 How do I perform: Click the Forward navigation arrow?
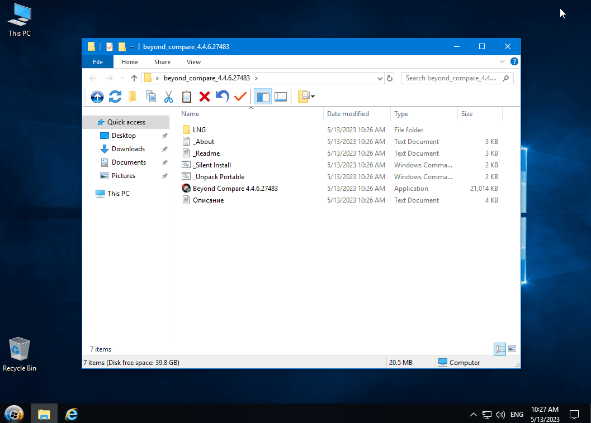(109, 78)
